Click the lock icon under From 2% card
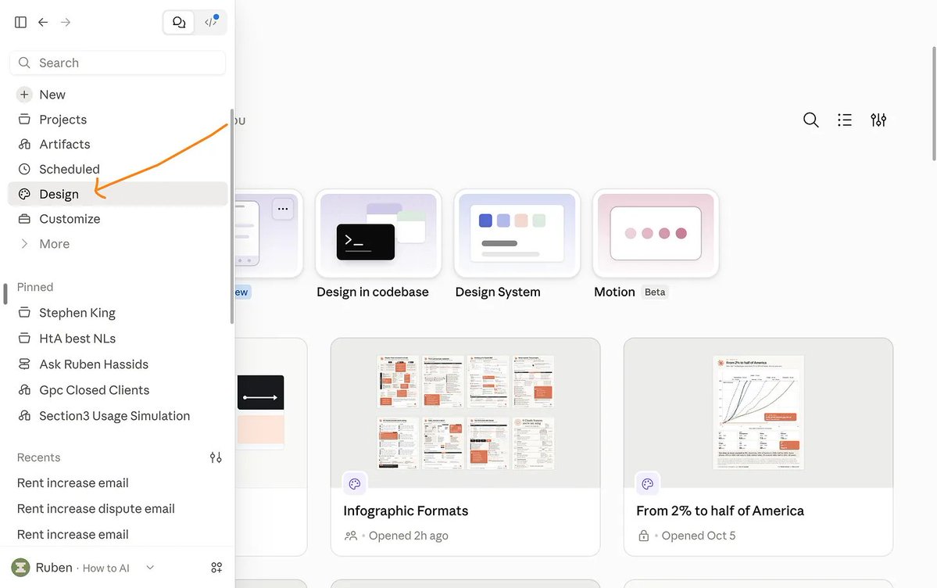The height and width of the screenshot is (588, 937). coord(644,536)
